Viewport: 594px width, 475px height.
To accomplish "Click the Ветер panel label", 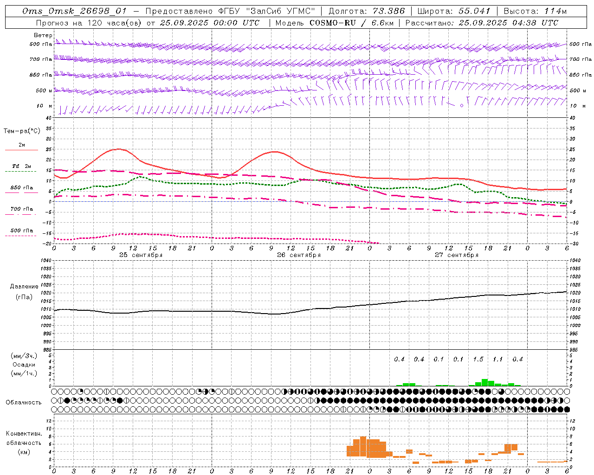I will (43, 35).
